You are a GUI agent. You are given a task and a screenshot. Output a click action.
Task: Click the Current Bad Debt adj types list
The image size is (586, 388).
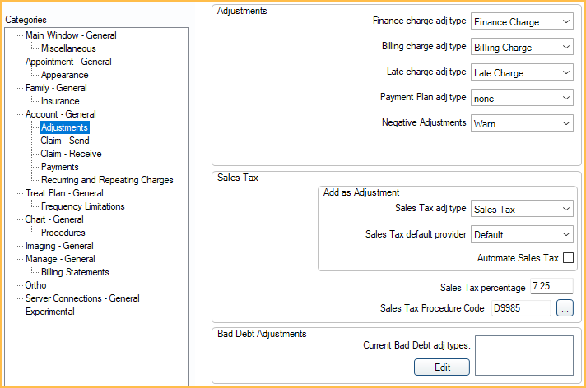[523, 355]
